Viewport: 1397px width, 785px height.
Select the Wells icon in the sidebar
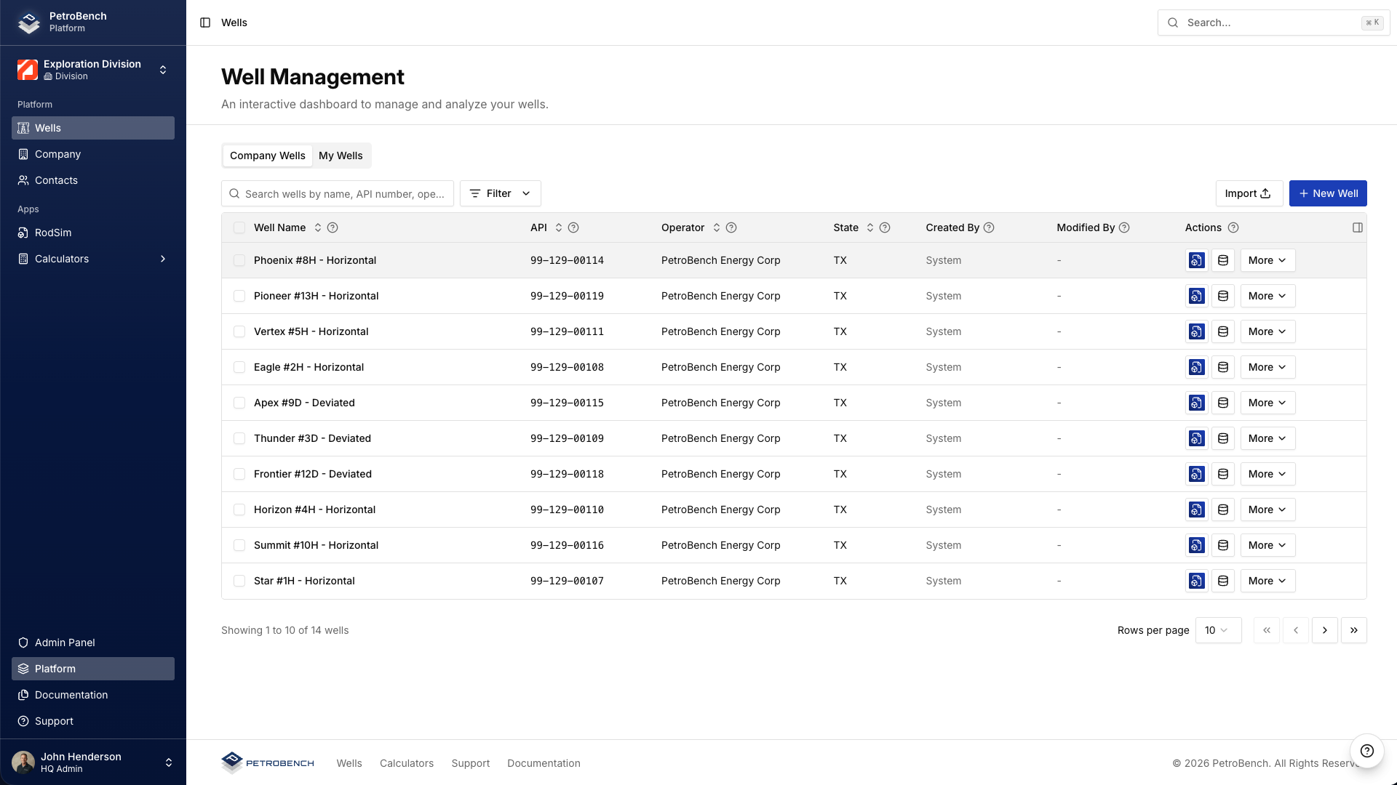[x=47, y=128]
